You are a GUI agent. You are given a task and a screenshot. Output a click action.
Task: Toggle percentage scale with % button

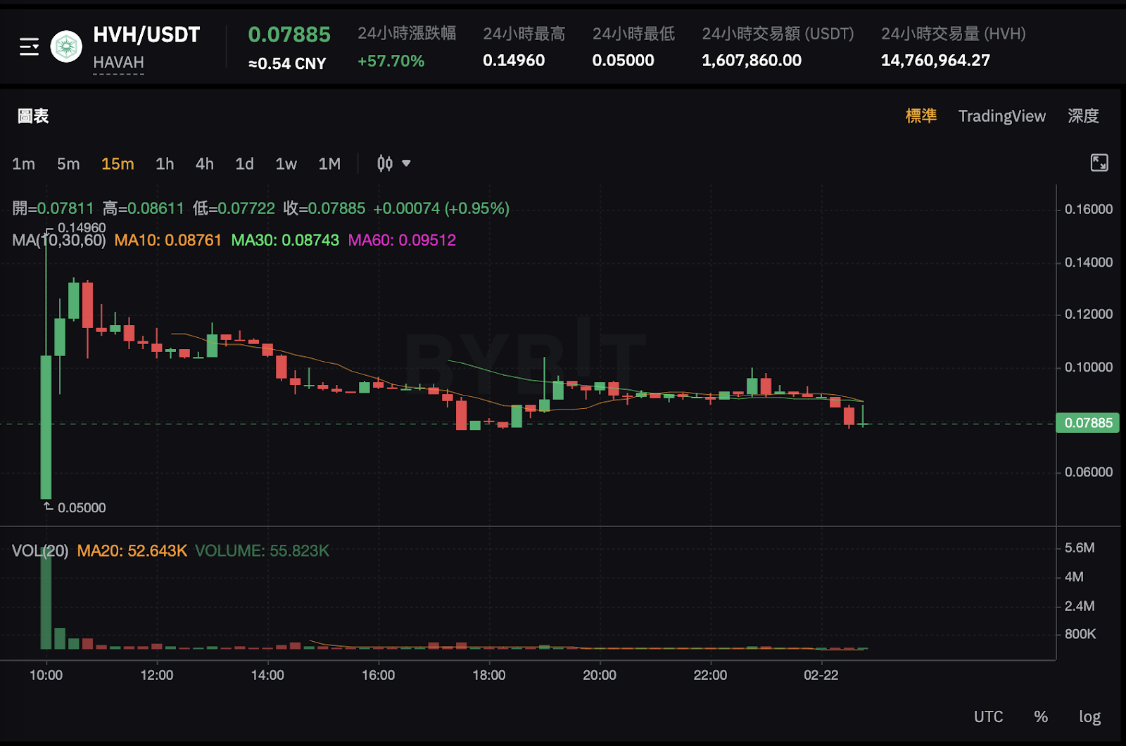click(x=1041, y=716)
